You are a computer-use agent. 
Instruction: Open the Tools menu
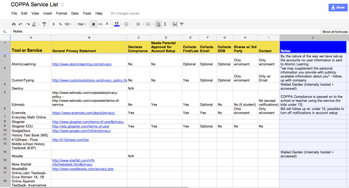87,13
